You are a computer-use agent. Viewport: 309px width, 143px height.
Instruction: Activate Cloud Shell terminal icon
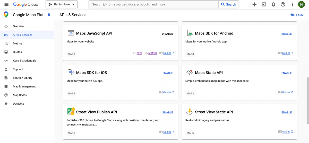pyautogui.click(x=264, y=4)
